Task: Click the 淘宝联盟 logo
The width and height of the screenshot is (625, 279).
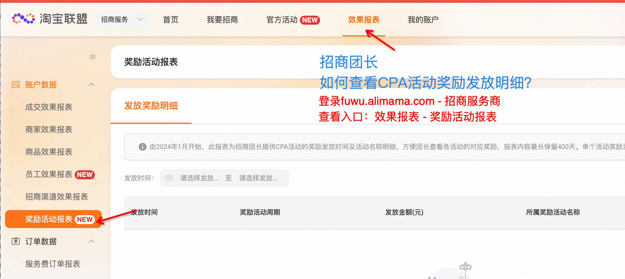Action: [x=50, y=19]
